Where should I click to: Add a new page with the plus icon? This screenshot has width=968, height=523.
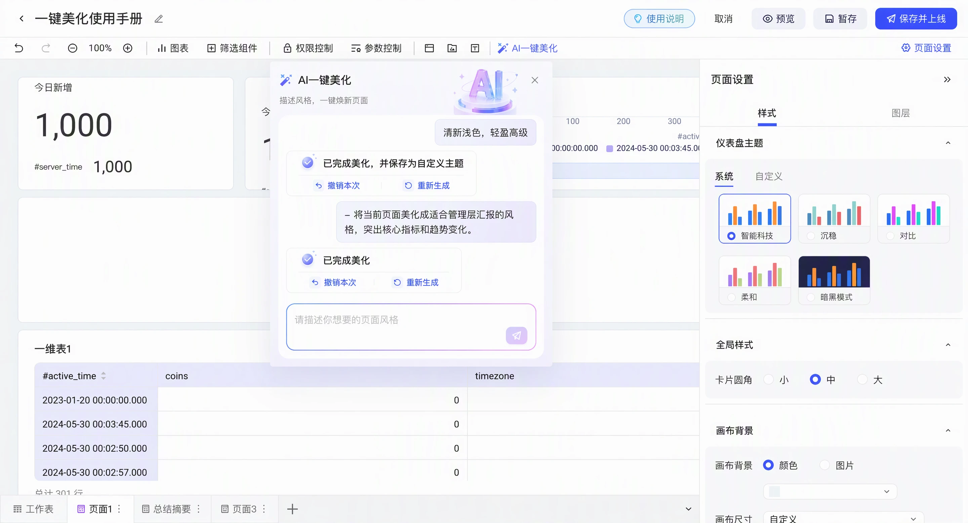[x=292, y=509]
